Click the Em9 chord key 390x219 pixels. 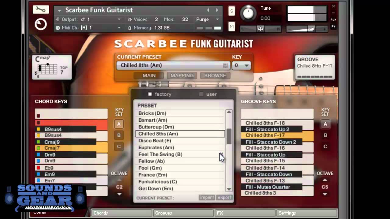(66, 174)
